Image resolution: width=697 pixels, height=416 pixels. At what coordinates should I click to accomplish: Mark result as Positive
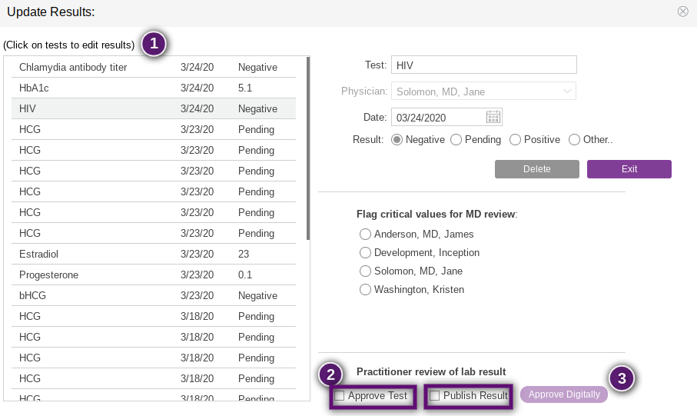click(516, 140)
